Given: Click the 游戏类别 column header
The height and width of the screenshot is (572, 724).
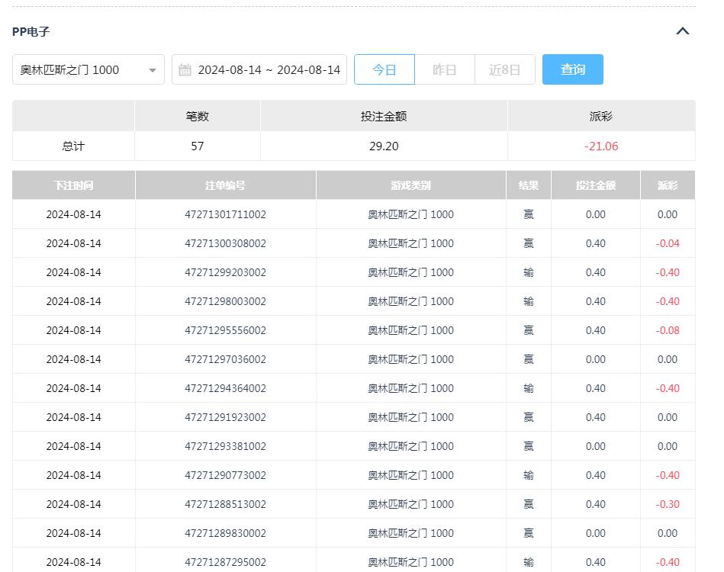Looking at the screenshot, I should tap(410, 185).
